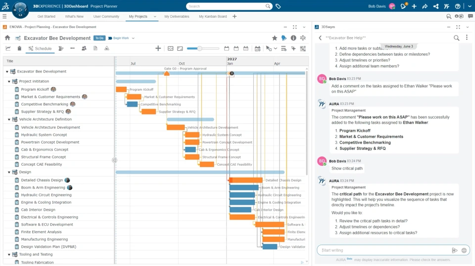Screen dimensions: 475x266
Task: Click the Begin Work action
Action: click(x=119, y=38)
